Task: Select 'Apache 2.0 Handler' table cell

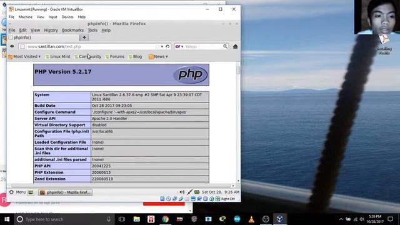Action: click(150, 118)
